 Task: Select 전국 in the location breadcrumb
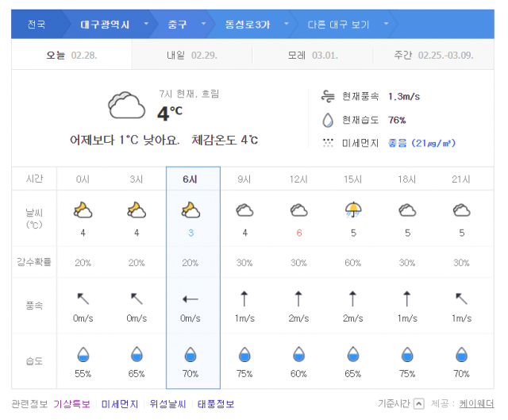[x=37, y=25]
